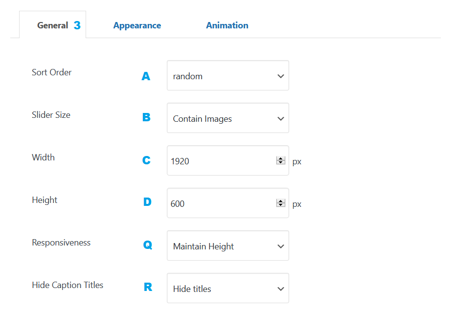455x334 pixels.
Task: Click the Width field containing 1920
Action: (220, 161)
